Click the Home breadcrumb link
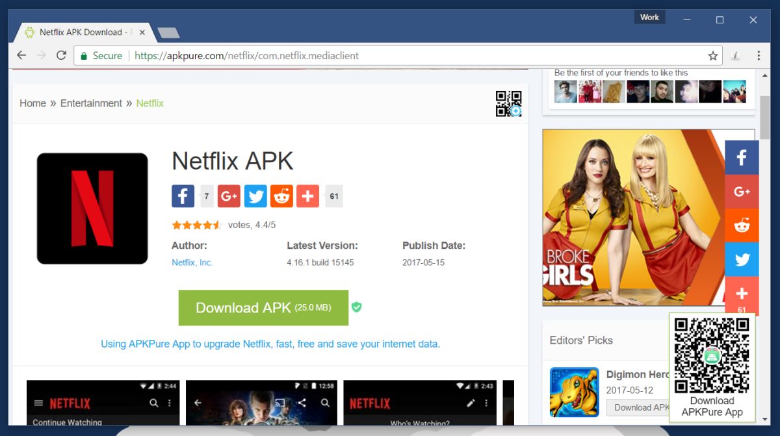This screenshot has width=780, height=436. click(32, 103)
